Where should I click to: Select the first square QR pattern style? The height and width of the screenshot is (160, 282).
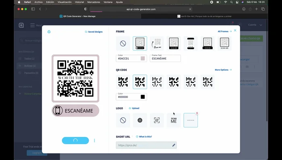[123, 82]
